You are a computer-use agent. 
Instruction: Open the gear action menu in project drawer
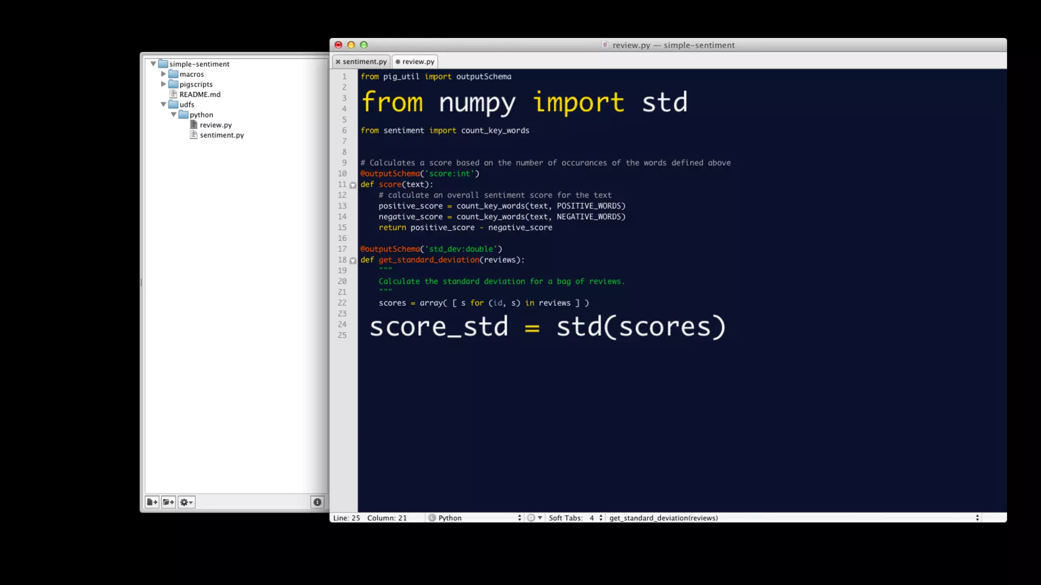click(x=186, y=502)
